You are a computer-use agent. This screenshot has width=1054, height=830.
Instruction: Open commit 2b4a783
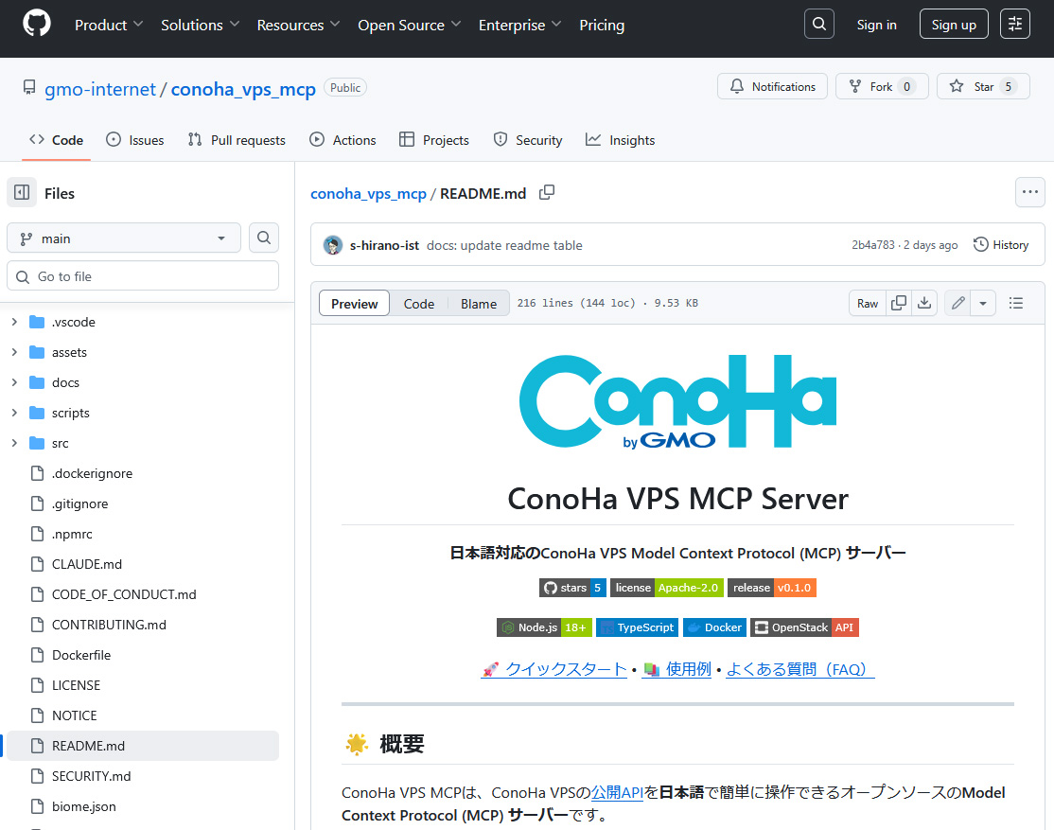click(x=872, y=245)
